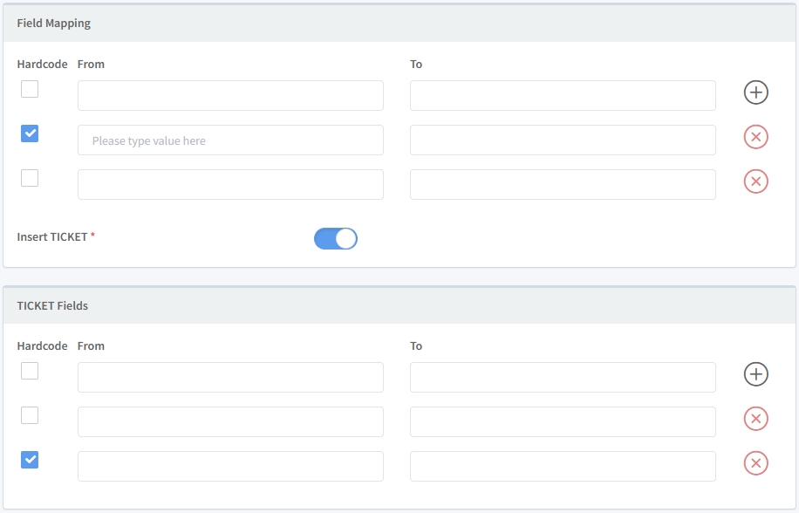Enable Hardcode on first TICKET Fields row
799x513 pixels.
click(x=30, y=371)
